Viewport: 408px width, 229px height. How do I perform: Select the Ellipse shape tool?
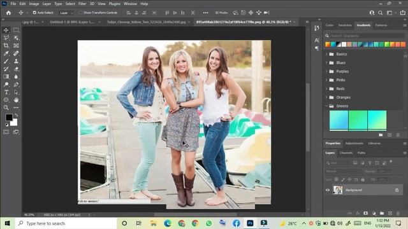pos(6,100)
